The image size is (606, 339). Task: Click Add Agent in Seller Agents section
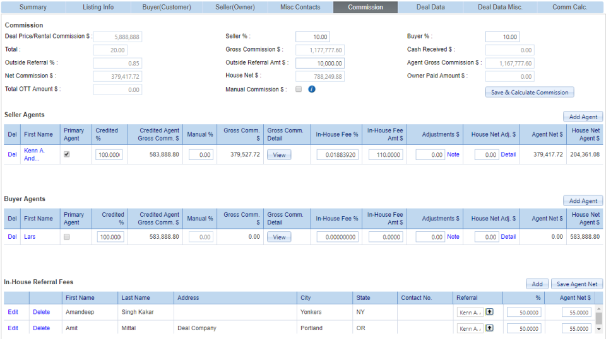click(x=583, y=117)
